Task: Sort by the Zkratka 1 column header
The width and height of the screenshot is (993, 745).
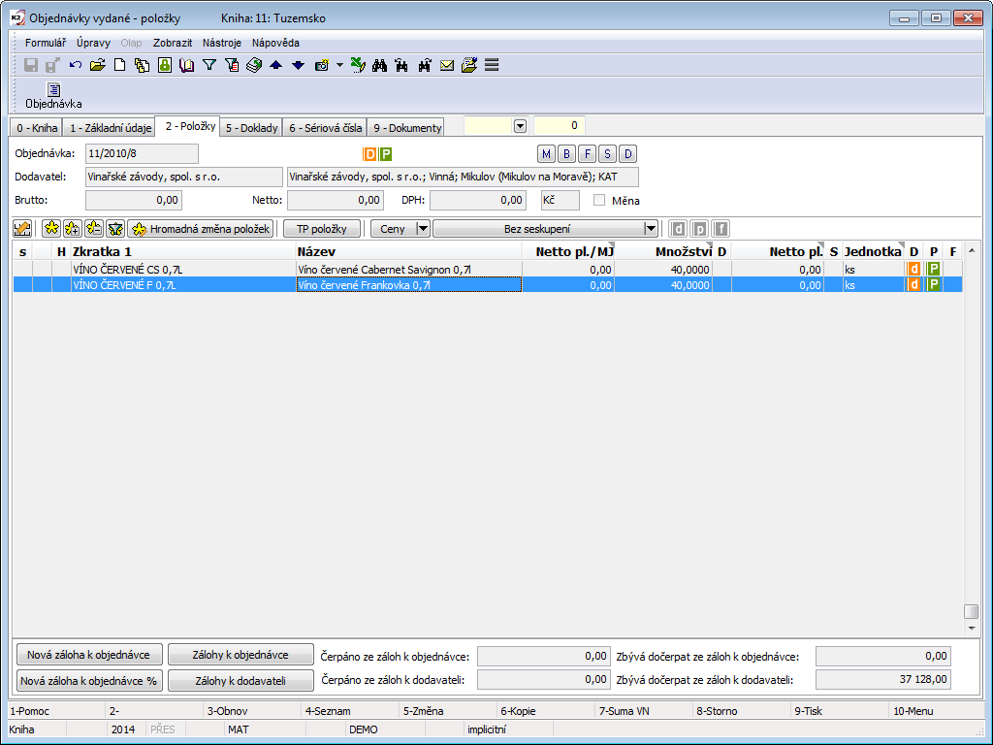Action: [183, 251]
